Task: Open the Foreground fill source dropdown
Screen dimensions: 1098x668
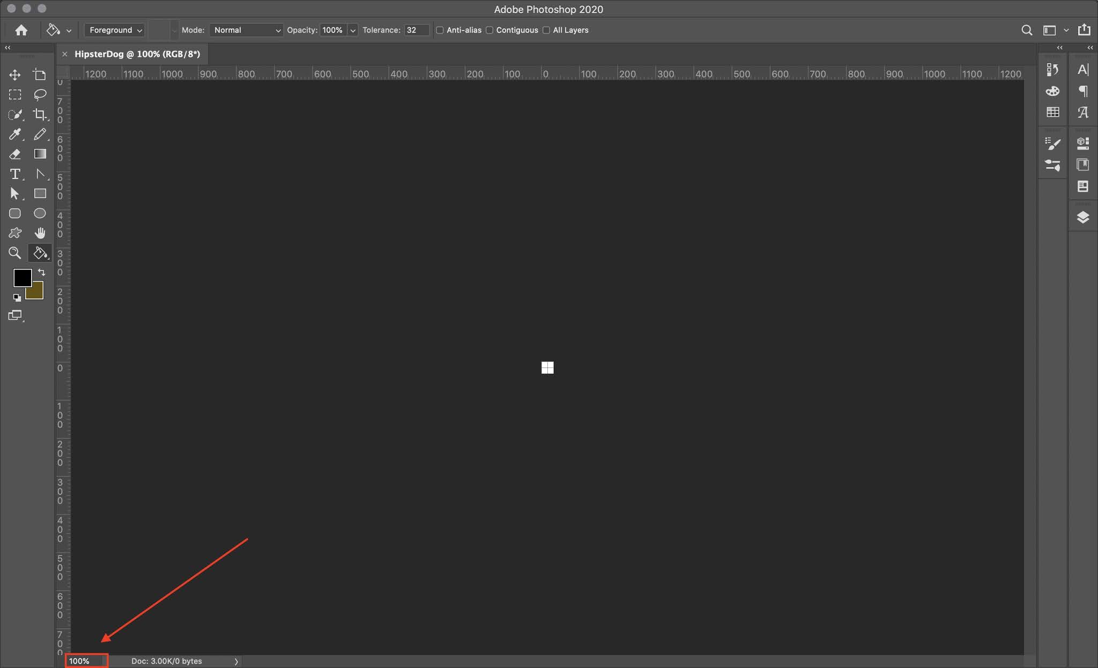Action: coord(115,30)
